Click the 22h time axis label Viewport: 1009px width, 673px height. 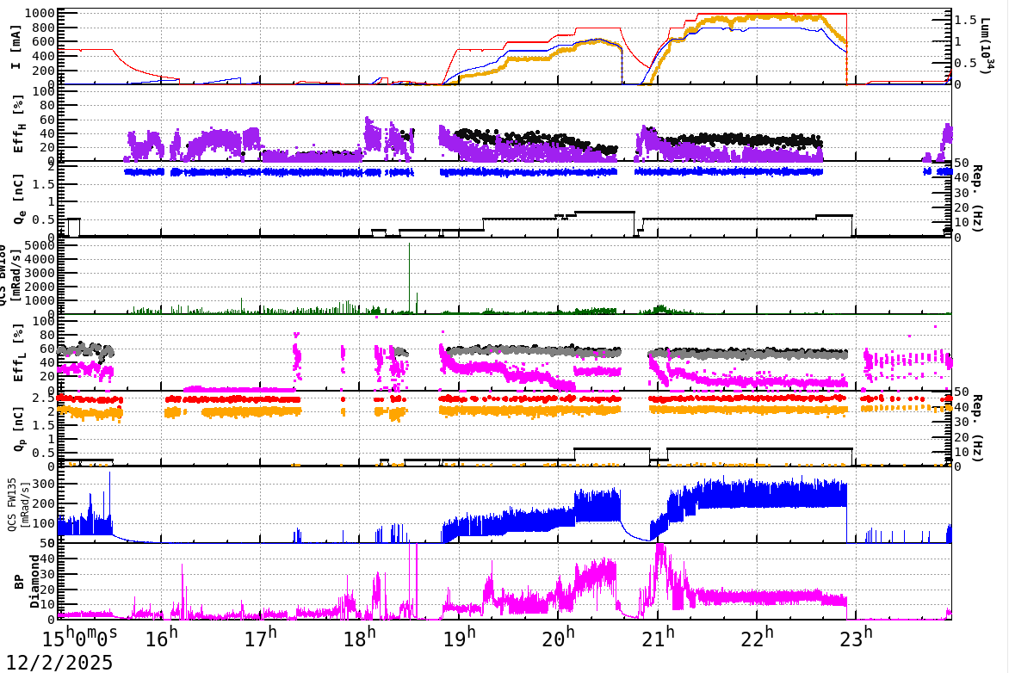[758, 637]
